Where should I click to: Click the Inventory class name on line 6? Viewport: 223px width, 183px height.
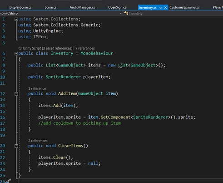62,53
